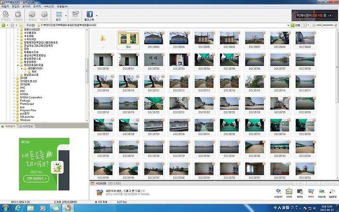Select thumbnail DSC05753
339x212 pixels.
(305, 171)
